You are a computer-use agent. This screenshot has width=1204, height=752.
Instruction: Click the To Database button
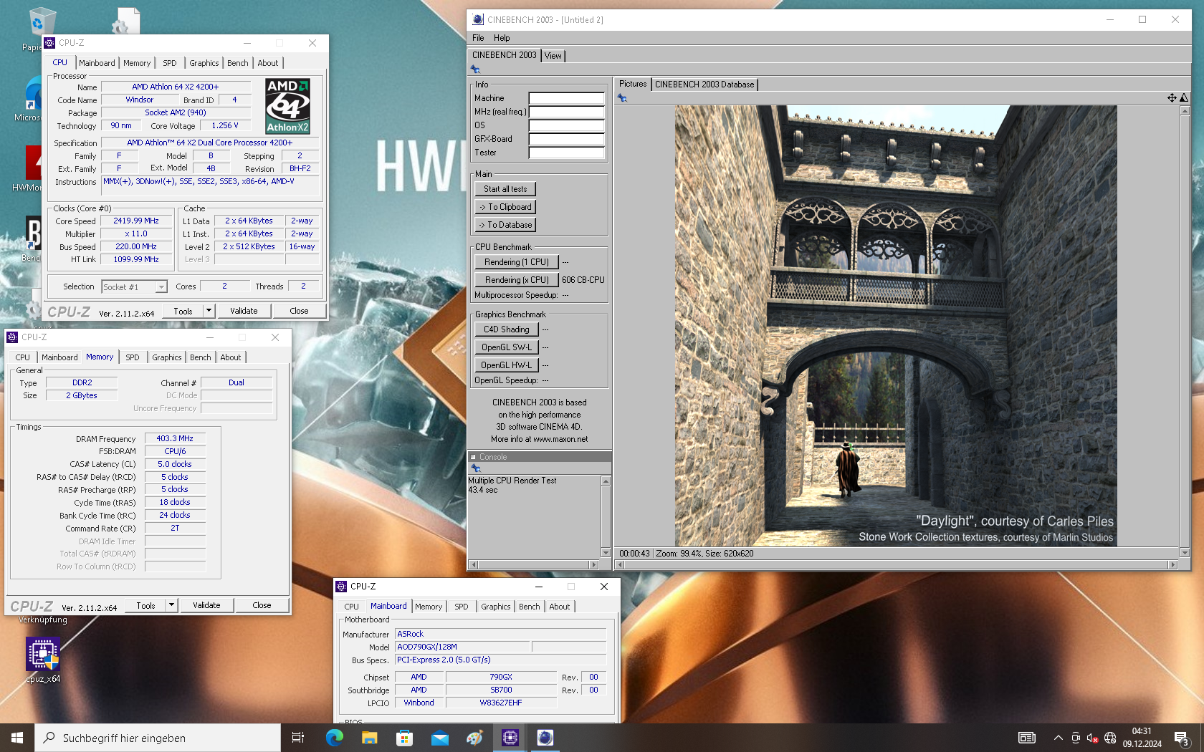tap(505, 225)
